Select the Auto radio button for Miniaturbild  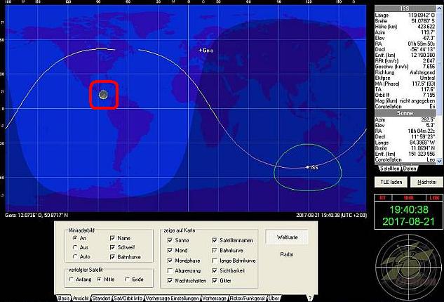tap(74, 257)
